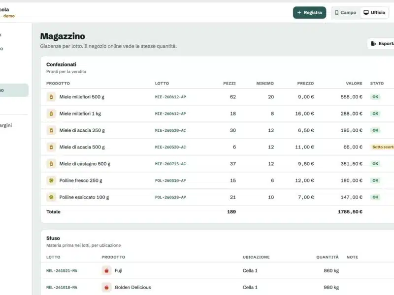
Task: Click the 980 kg quantity cell
Action: [331, 287]
